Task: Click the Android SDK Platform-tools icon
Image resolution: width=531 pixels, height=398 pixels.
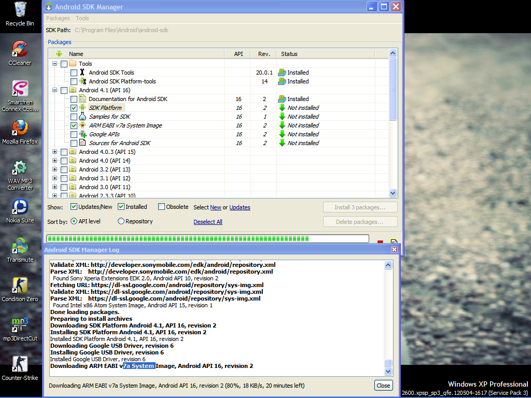Action: pos(82,81)
